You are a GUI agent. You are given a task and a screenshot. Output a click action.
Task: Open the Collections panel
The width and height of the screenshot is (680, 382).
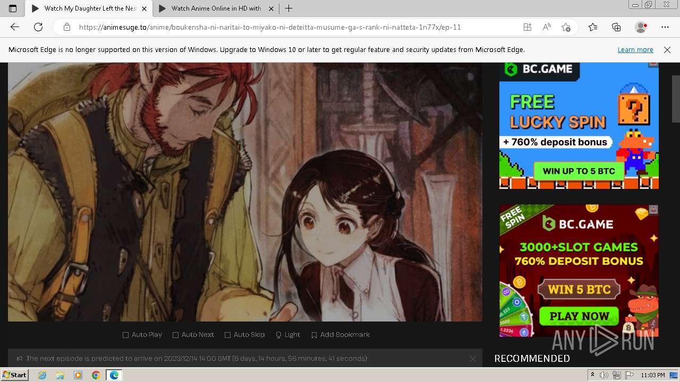point(616,27)
